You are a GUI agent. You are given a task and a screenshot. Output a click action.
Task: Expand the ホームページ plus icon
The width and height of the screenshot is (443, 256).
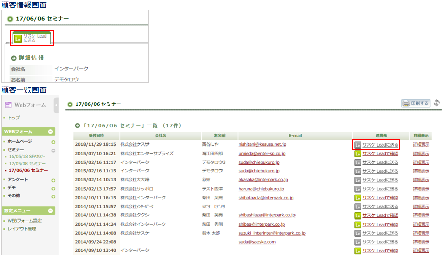point(53,142)
